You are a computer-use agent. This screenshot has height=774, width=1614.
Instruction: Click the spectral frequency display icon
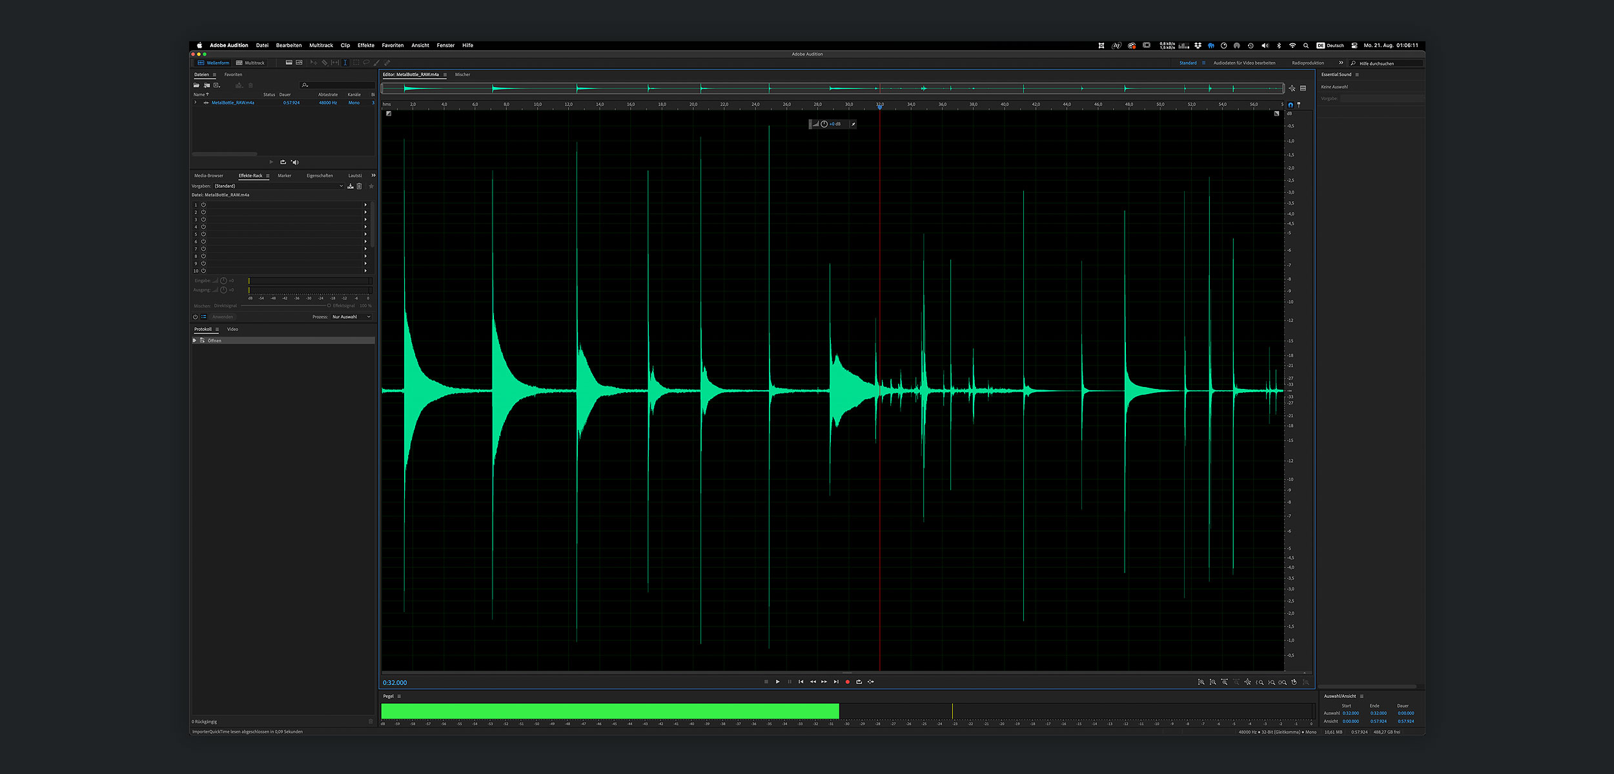tap(289, 63)
